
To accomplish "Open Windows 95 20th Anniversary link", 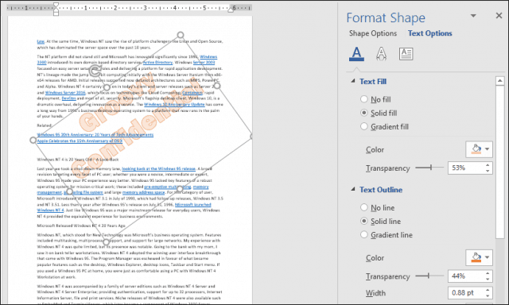I will click(x=95, y=134).
